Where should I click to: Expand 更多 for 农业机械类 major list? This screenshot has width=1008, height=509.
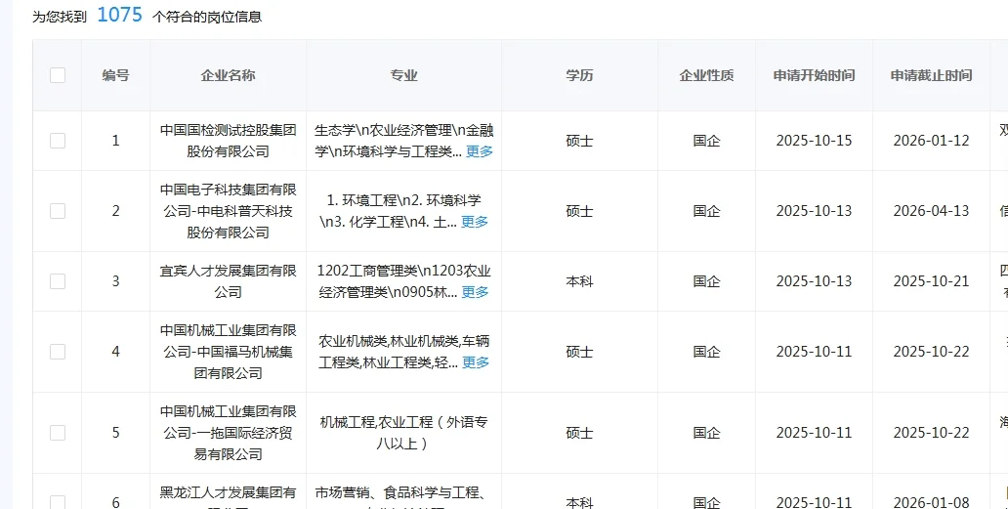(x=476, y=362)
